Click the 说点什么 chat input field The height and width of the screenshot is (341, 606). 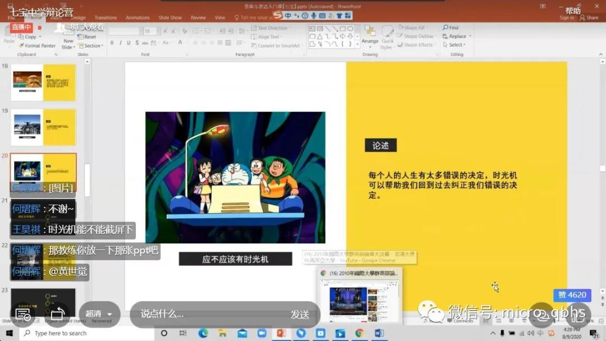[x=209, y=314]
